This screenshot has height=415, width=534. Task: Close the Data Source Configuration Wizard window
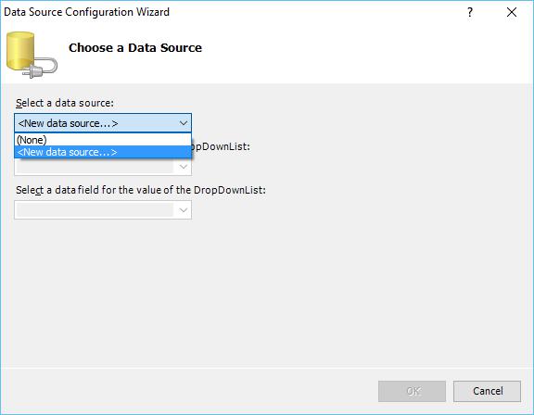tap(512, 13)
